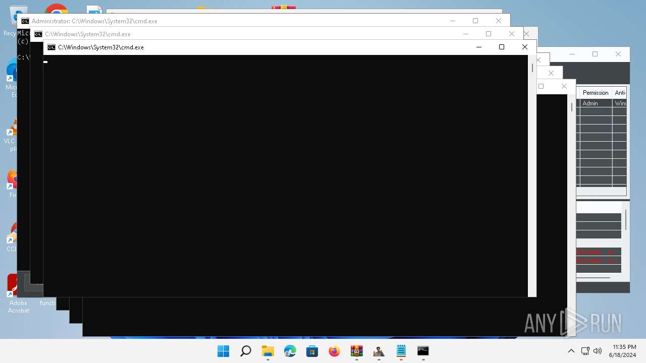The image size is (646, 363).
Task: Maximize the front cmd.exe window
Action: tap(502, 47)
